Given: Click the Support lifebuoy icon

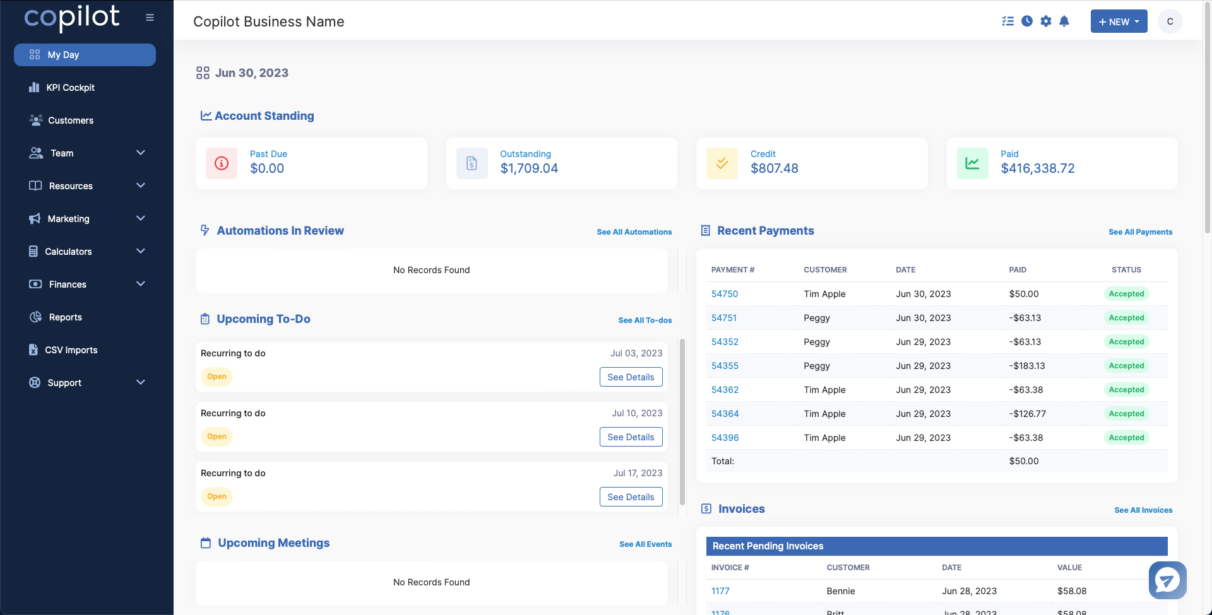Looking at the screenshot, I should (x=35, y=382).
